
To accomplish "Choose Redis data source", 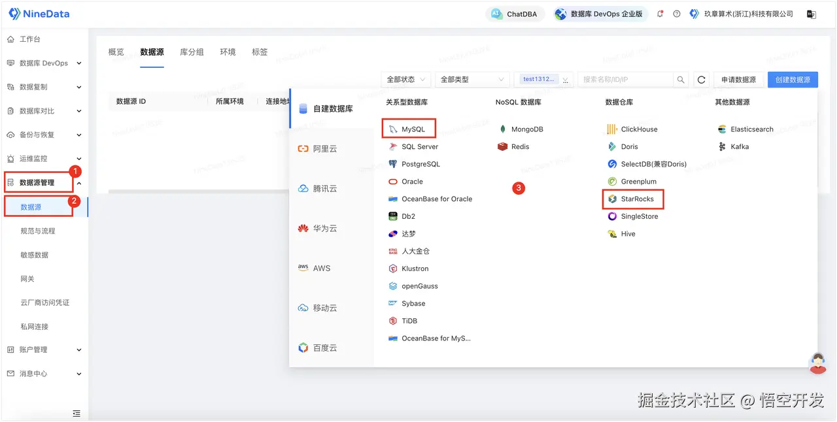I will click(513, 147).
